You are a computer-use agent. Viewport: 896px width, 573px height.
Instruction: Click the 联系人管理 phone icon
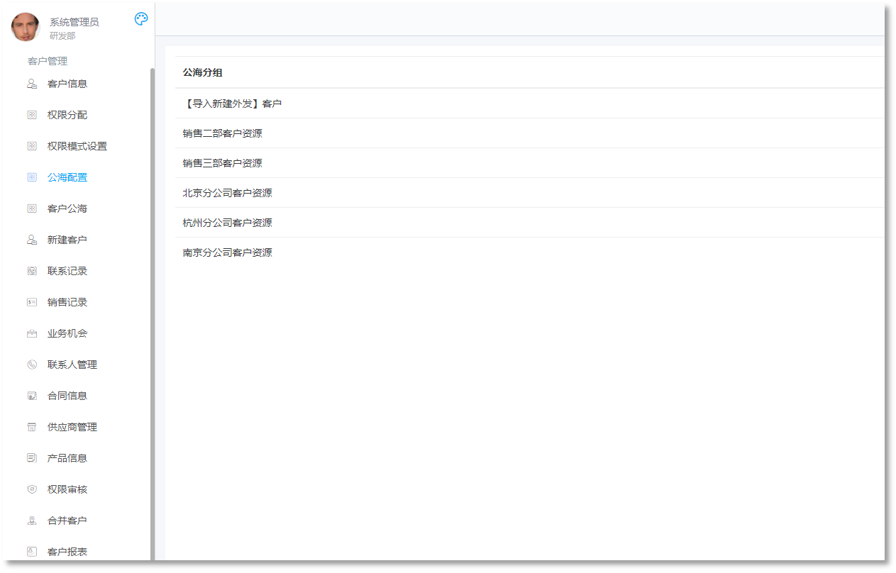pyautogui.click(x=32, y=365)
